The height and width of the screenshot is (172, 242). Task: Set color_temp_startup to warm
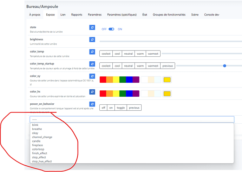(x=140, y=66)
